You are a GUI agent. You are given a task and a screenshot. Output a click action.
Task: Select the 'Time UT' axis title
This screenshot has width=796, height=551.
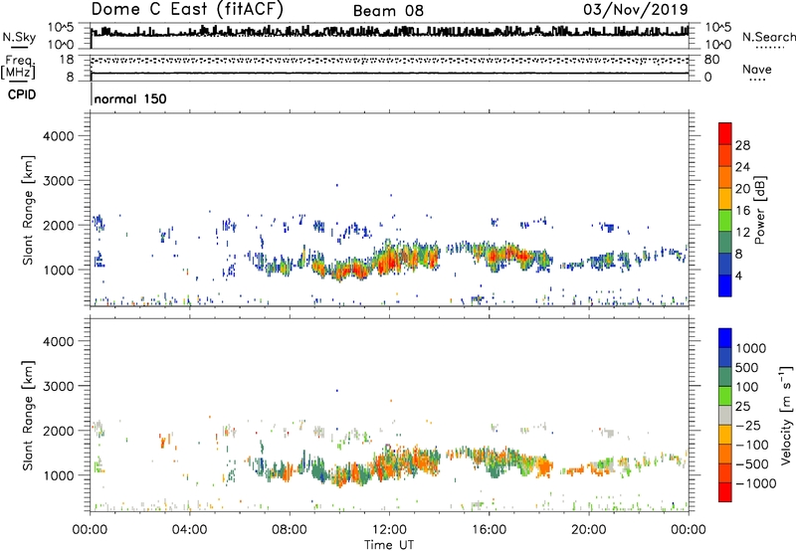pyautogui.click(x=389, y=545)
